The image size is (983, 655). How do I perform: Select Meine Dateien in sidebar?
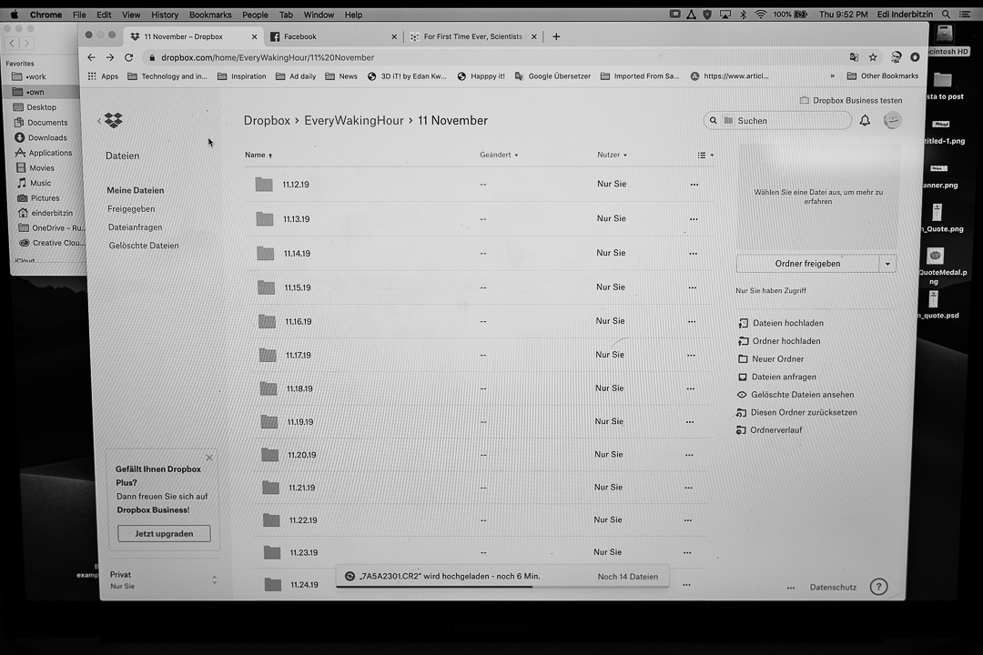pyautogui.click(x=136, y=190)
